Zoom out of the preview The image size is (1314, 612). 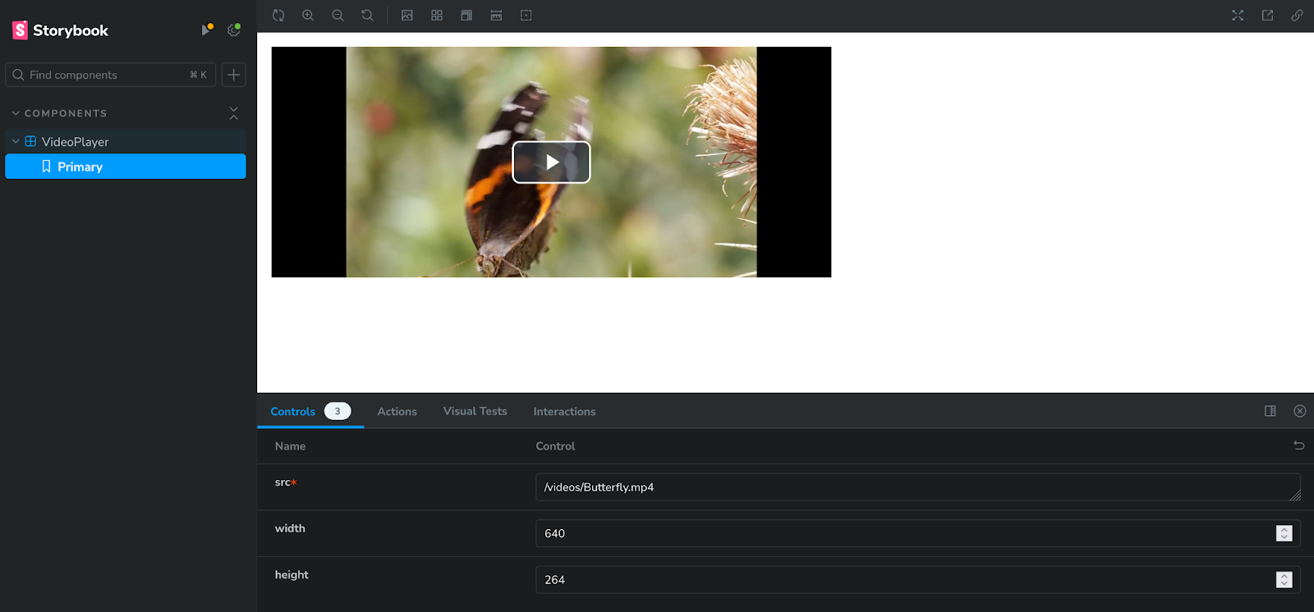[x=338, y=16]
